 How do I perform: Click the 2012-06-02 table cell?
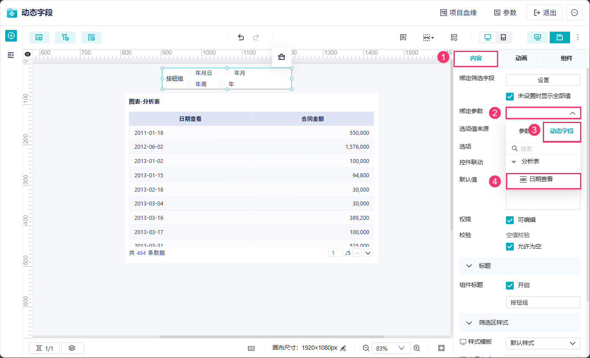[190, 147]
